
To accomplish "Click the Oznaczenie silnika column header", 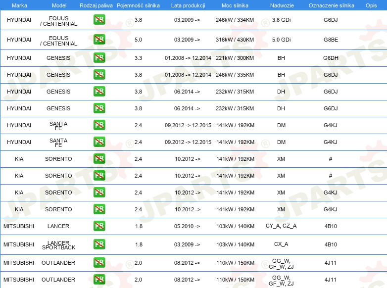I will pos(331,5).
